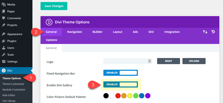Expand the Settings menu in sidebar
This screenshot has height=103, width=223.
(12, 61)
